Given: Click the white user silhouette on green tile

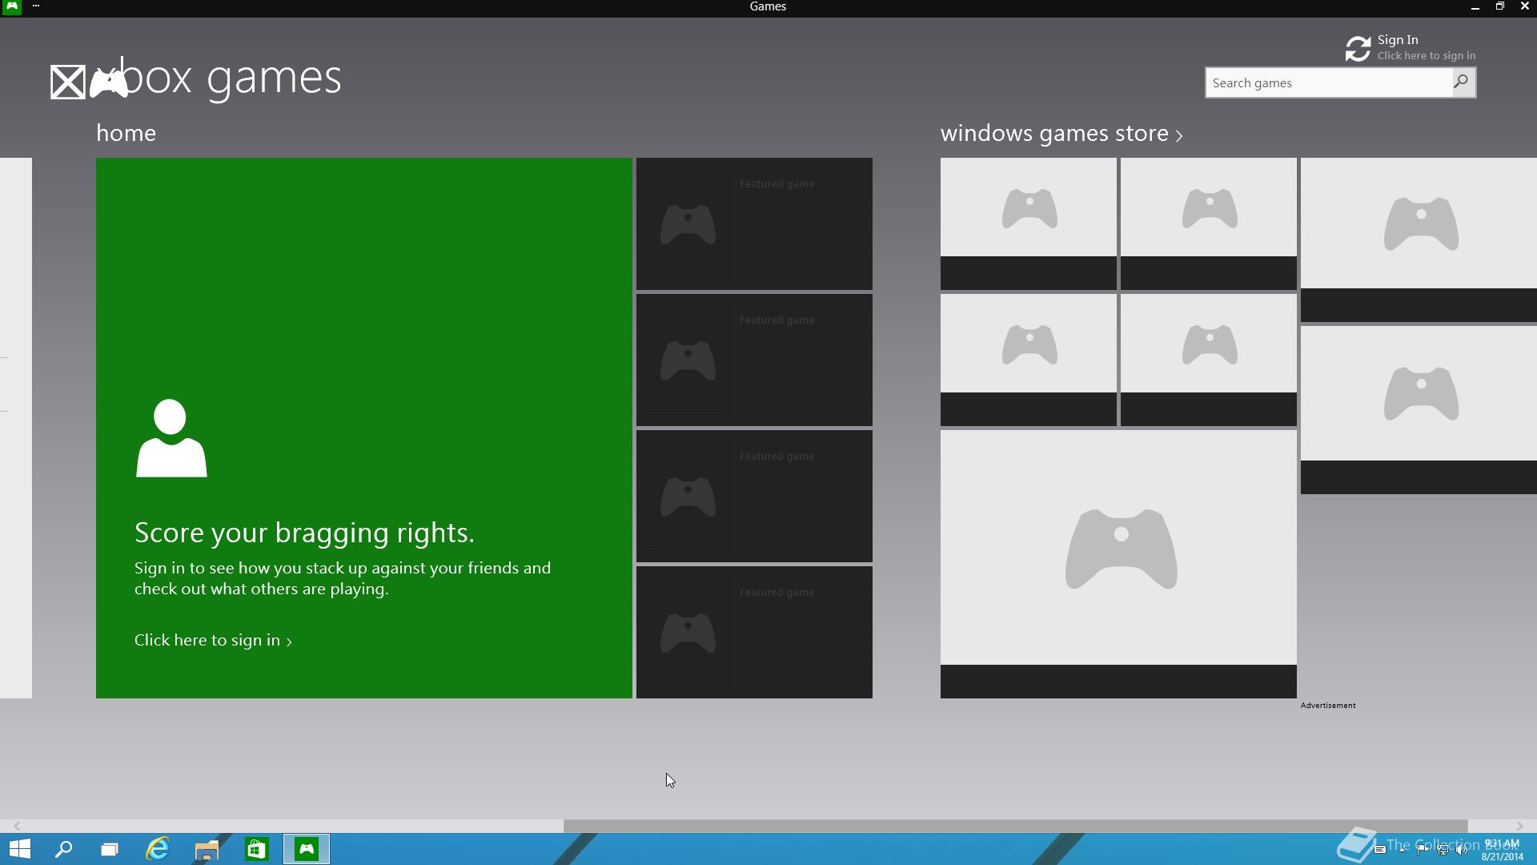Looking at the screenshot, I should click(x=171, y=438).
